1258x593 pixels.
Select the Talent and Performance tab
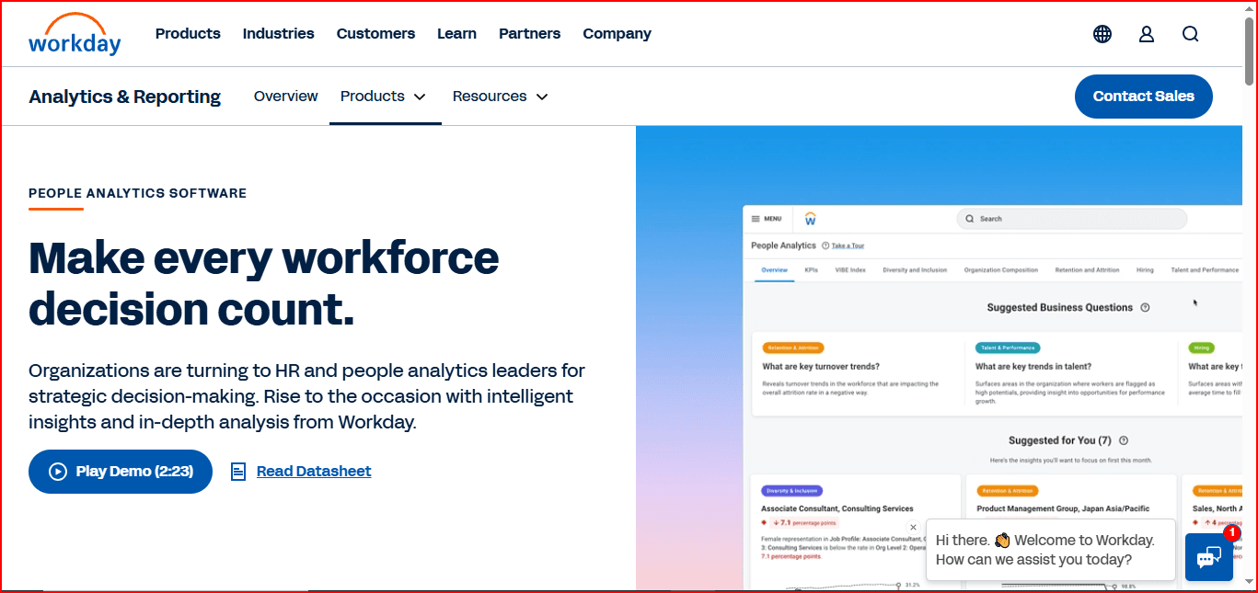click(x=1205, y=270)
